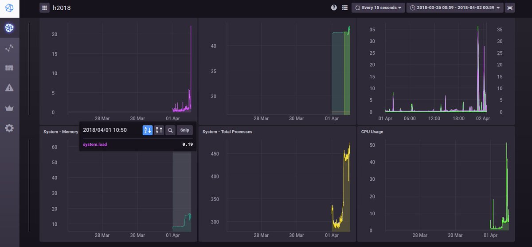532x247 pixels.
Task: Click the legend search magnifier icon
Action: 170,130
